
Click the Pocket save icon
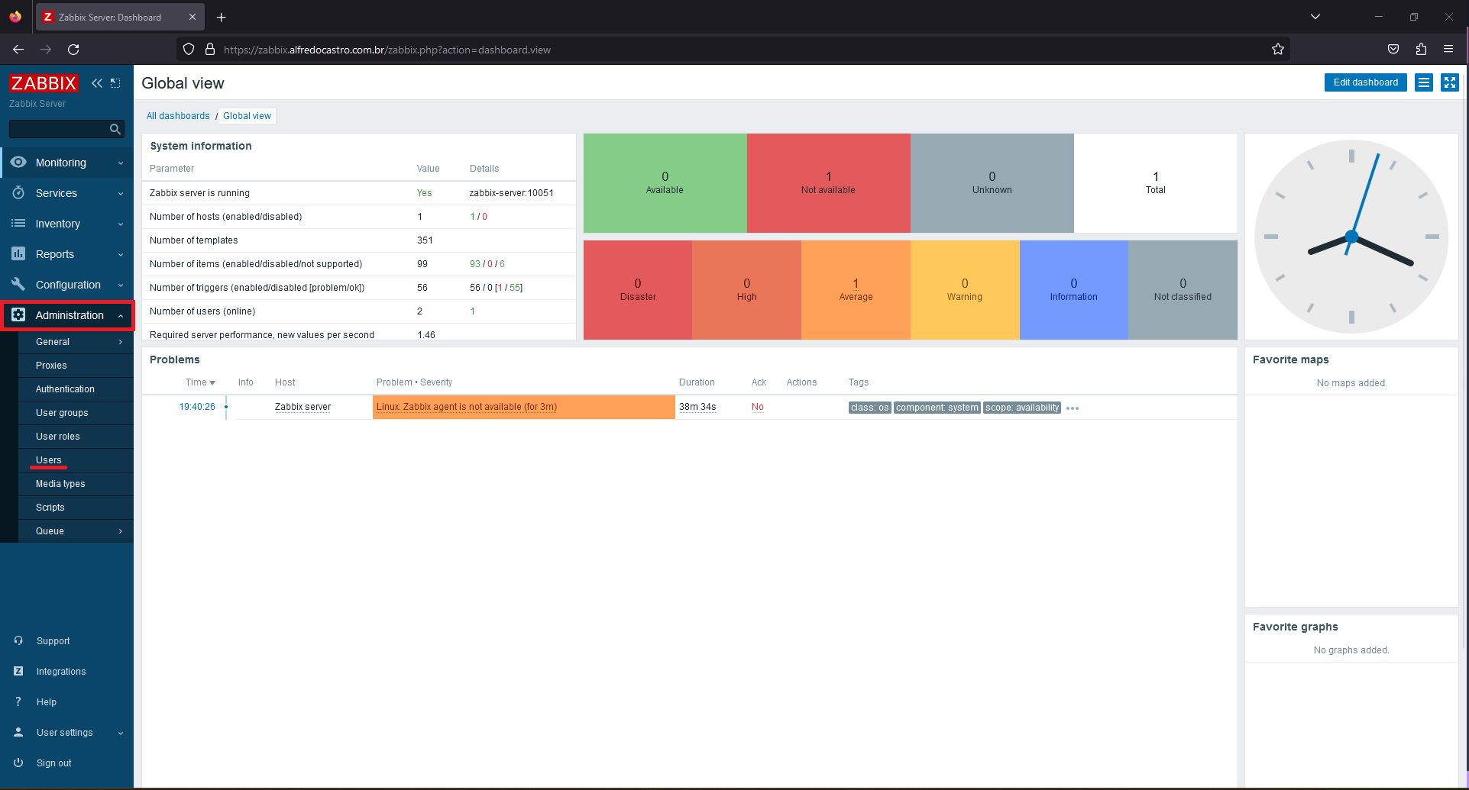tap(1393, 50)
